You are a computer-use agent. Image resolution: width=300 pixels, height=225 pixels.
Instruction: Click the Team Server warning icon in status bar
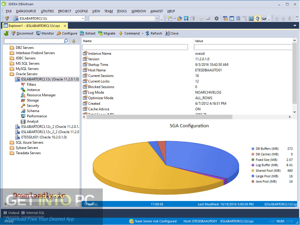pyautogui.click(x=131, y=221)
